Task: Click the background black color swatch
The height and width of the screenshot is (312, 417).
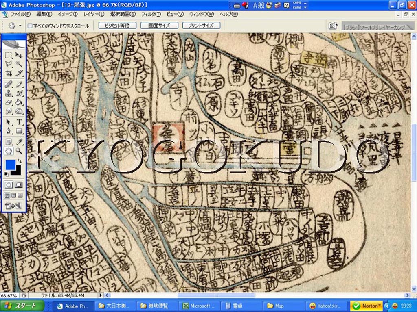Action: (x=18, y=172)
